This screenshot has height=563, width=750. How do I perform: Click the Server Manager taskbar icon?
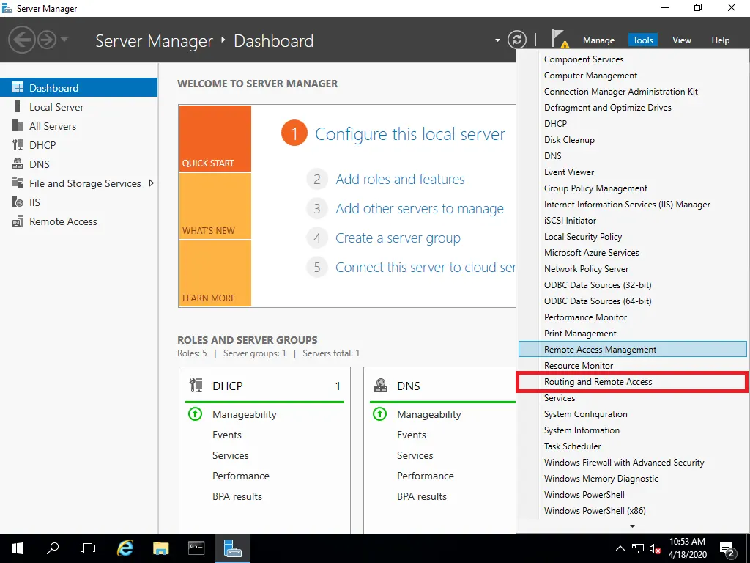pyautogui.click(x=233, y=548)
